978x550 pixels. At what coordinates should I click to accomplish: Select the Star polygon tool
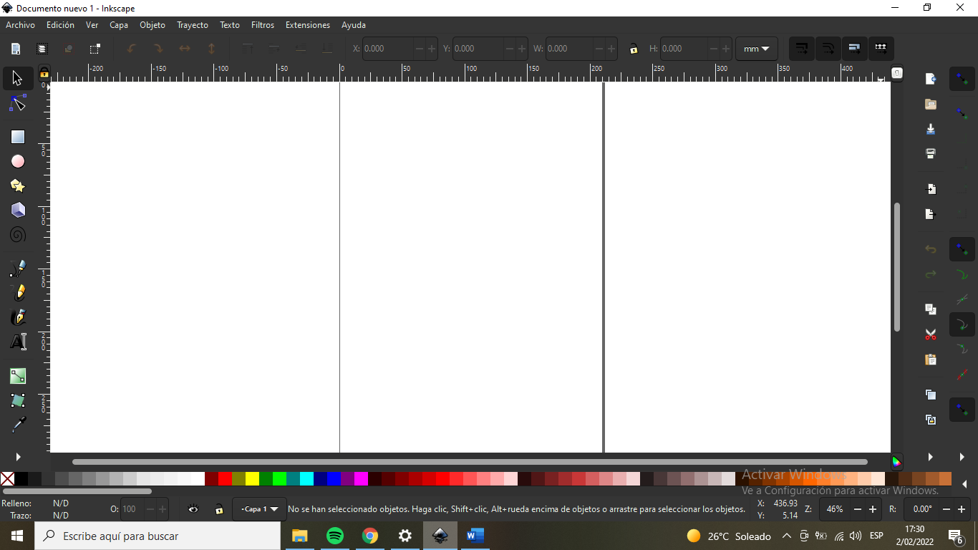(18, 186)
